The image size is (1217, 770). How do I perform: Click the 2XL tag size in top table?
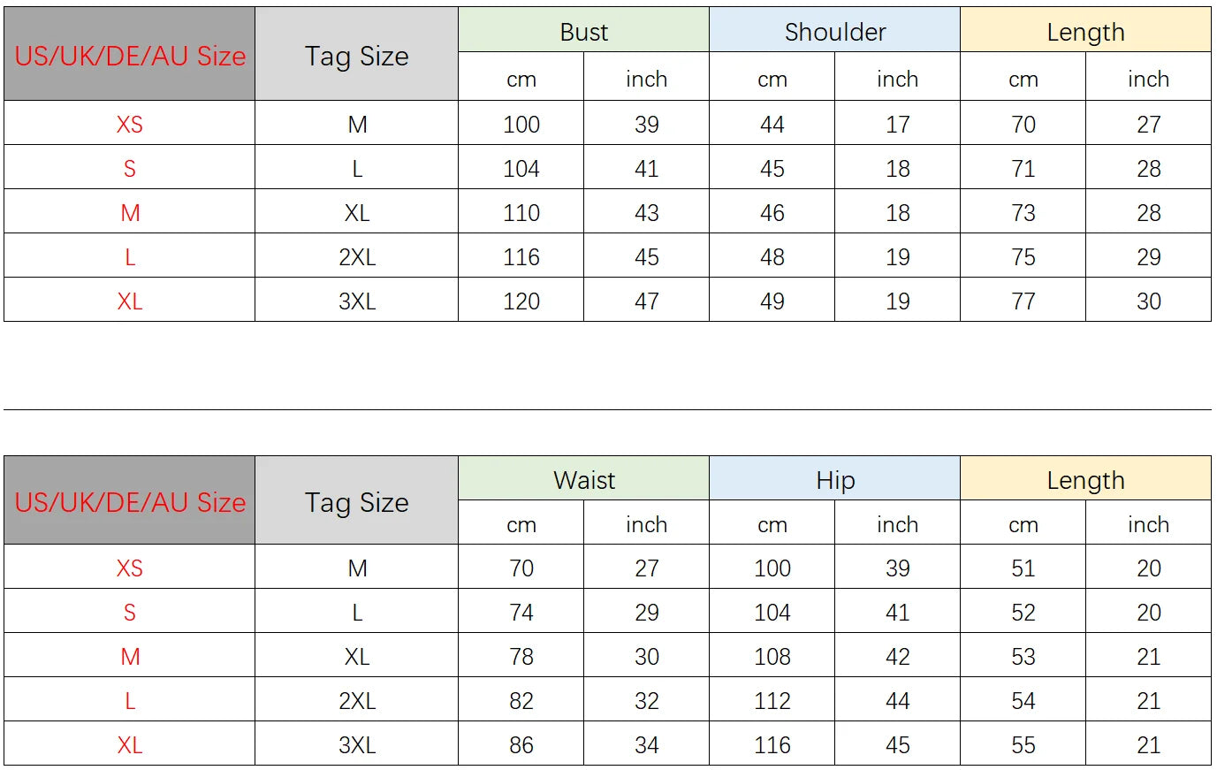pos(357,256)
